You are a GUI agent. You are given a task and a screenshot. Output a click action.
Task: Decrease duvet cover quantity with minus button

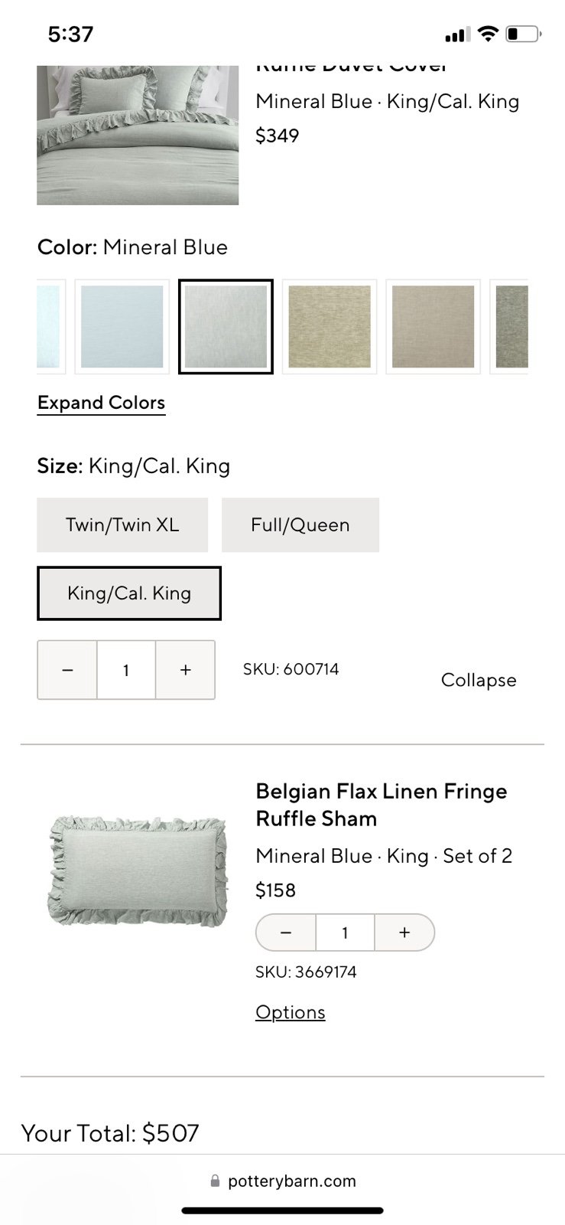pos(67,670)
